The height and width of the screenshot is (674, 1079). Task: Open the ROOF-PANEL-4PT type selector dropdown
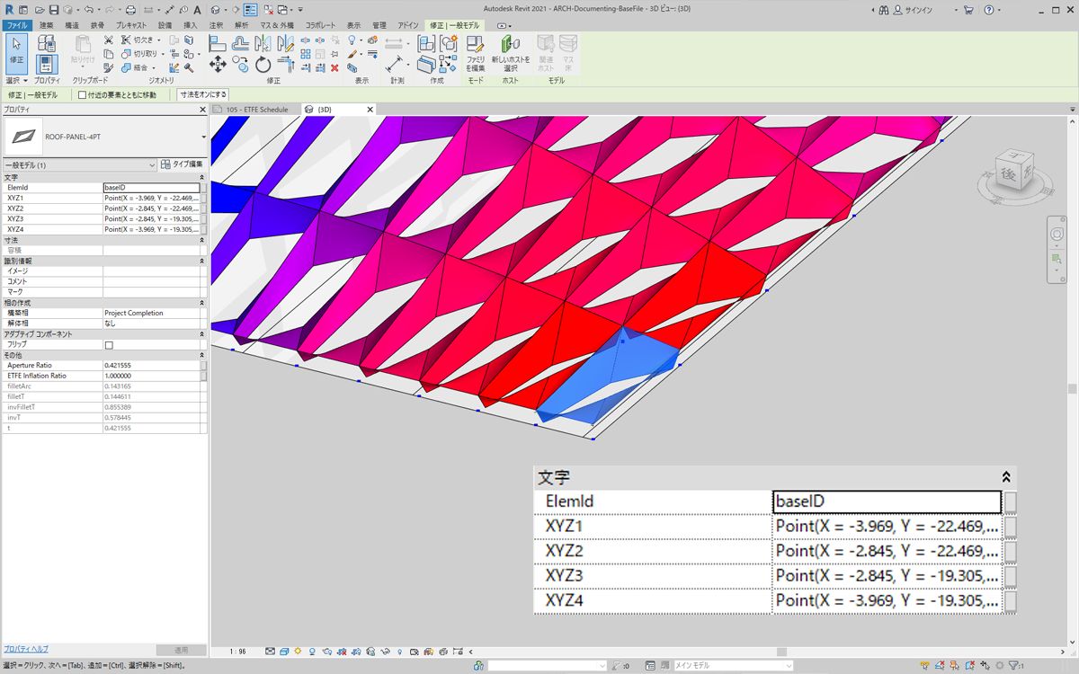(203, 137)
